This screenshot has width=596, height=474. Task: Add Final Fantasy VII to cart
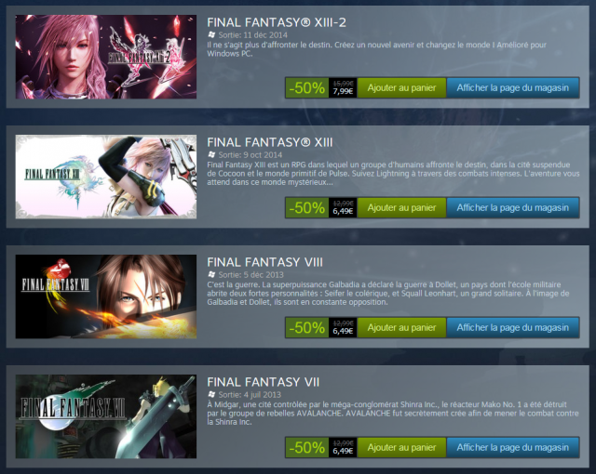coord(401,447)
